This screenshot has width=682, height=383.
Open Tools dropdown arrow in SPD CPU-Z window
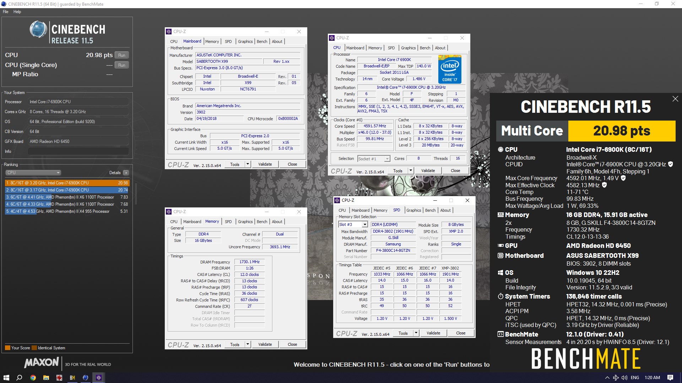pos(416,333)
